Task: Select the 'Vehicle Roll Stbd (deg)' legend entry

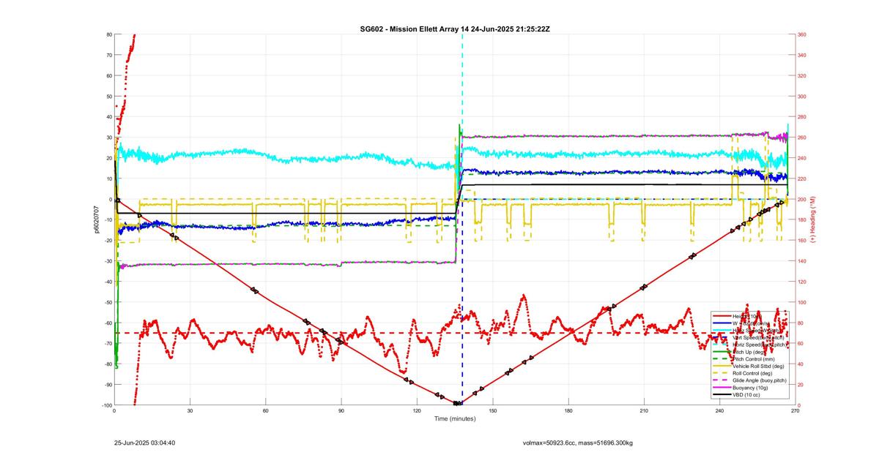Action: [x=758, y=366]
